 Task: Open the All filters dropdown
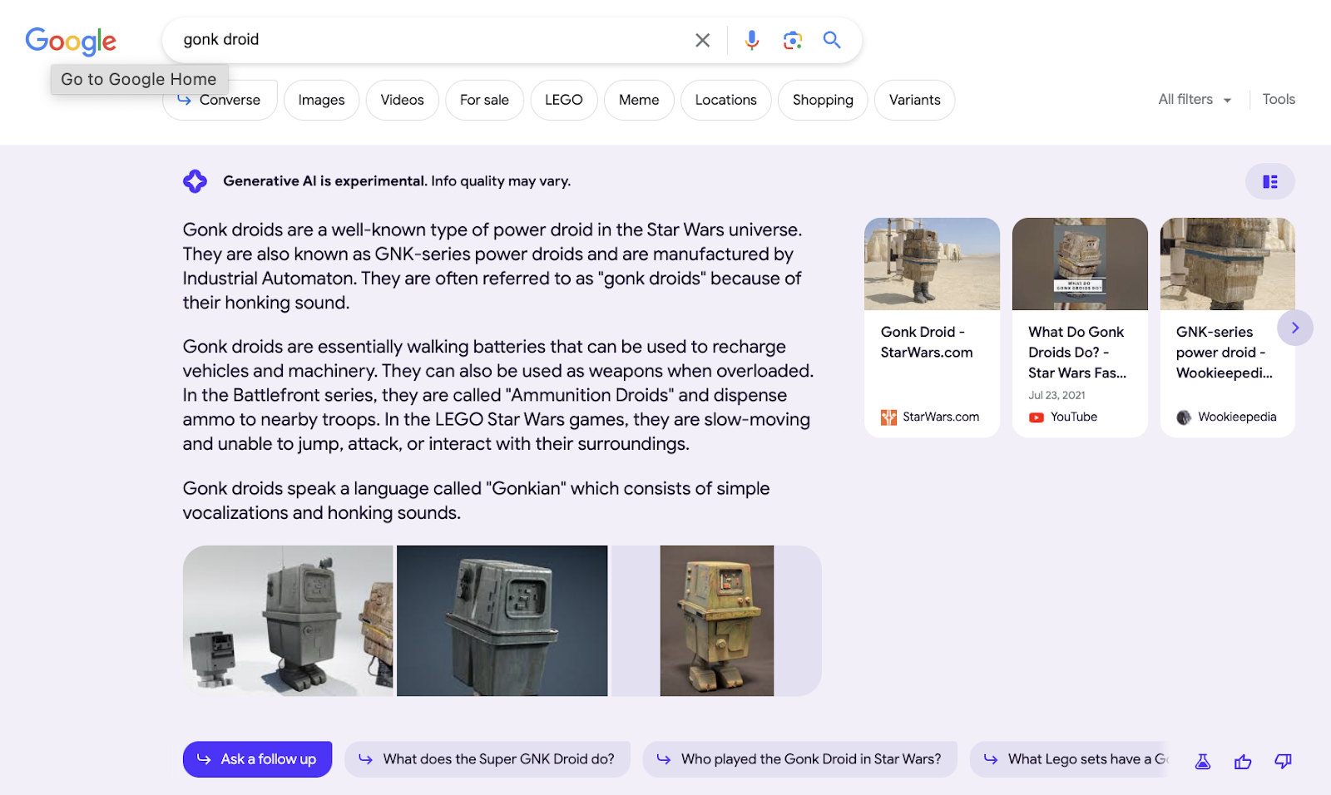[1195, 100]
